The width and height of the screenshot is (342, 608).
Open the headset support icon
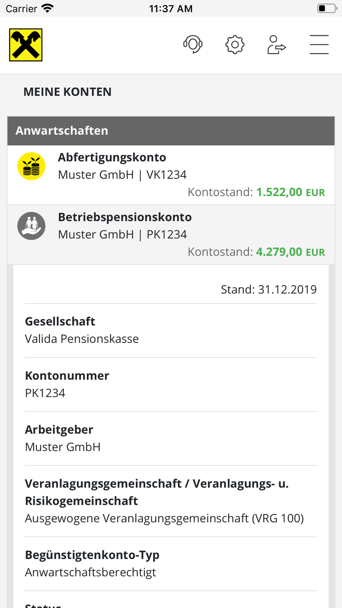coord(193,44)
